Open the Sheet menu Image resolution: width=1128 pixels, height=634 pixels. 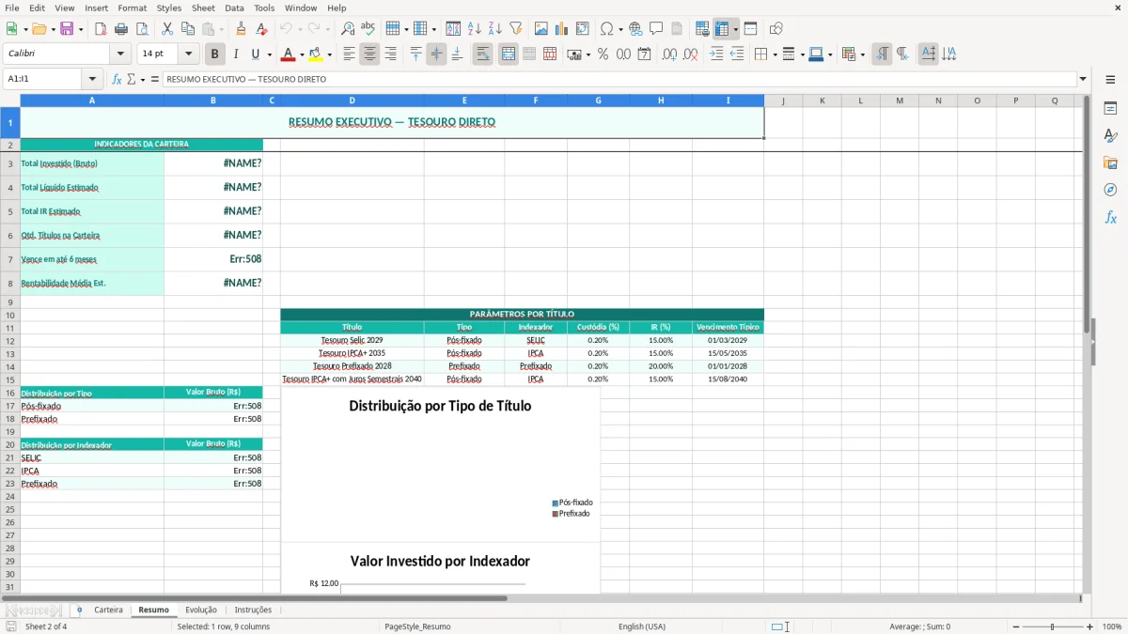coord(203,8)
